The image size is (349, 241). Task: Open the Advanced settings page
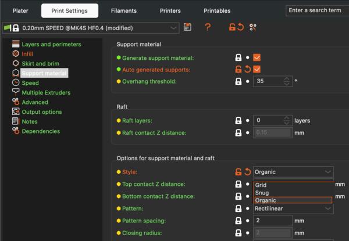click(35, 102)
